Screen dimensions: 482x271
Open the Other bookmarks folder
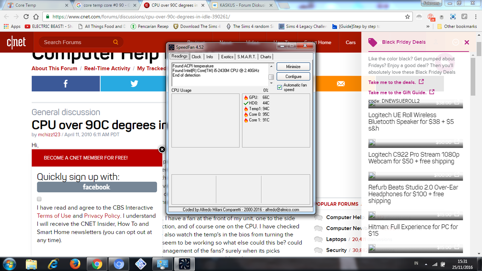point(457,26)
